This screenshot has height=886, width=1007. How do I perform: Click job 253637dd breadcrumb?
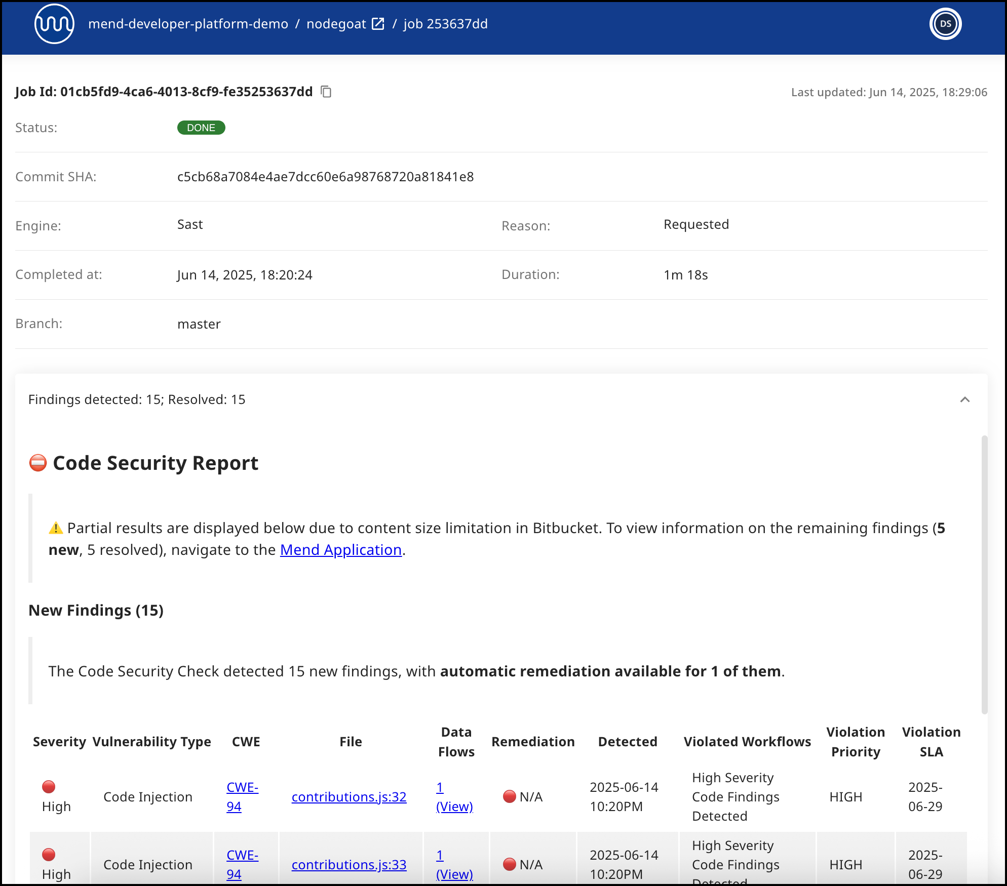[445, 24]
